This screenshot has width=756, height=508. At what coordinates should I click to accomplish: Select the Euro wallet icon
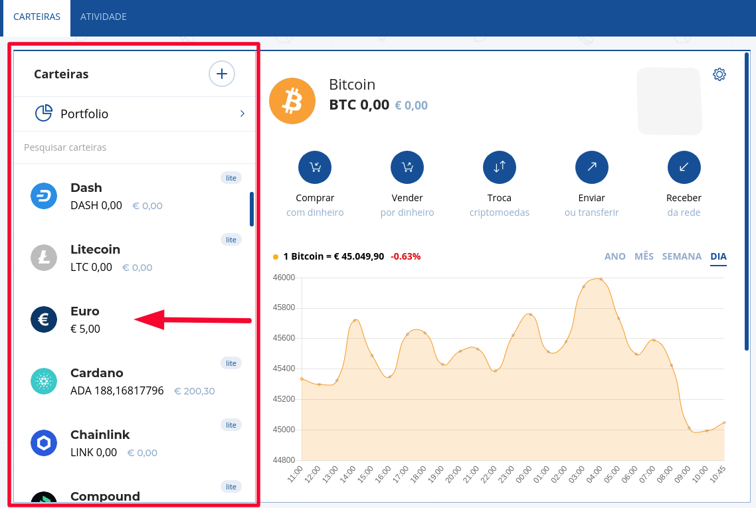pyautogui.click(x=44, y=319)
